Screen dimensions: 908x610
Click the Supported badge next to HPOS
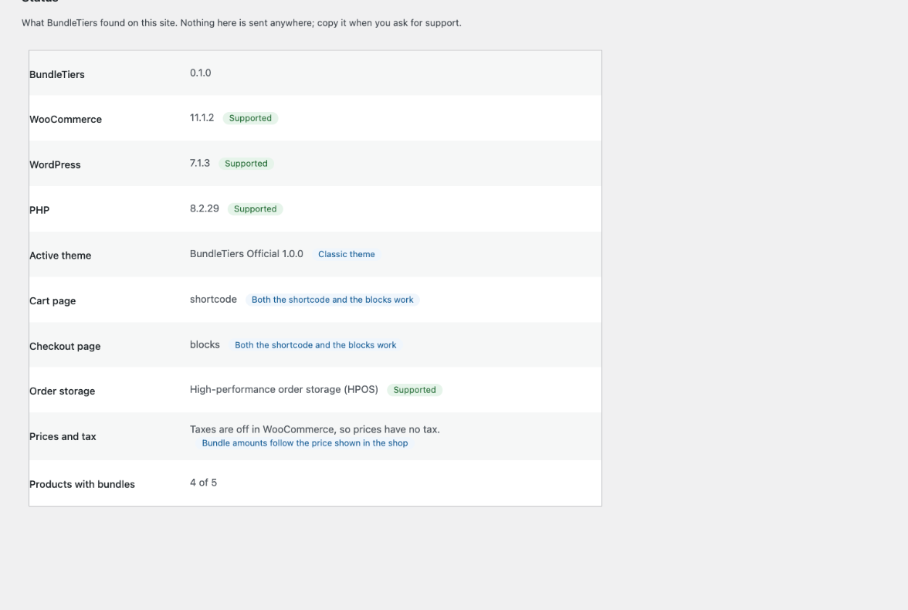tap(415, 390)
